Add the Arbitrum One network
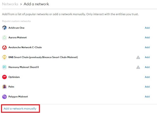Screen dimensions: 157x116 click(147, 28)
